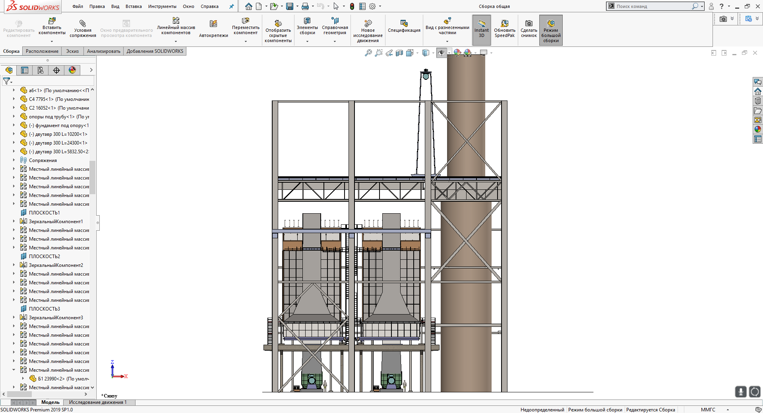Click Update SpeedPak icon
This screenshot has width=763, height=413.
pos(504,23)
